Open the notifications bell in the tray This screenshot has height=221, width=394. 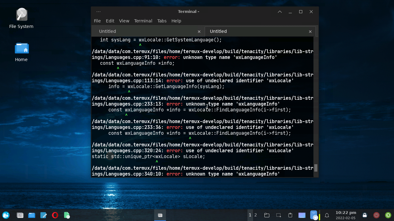(327, 215)
